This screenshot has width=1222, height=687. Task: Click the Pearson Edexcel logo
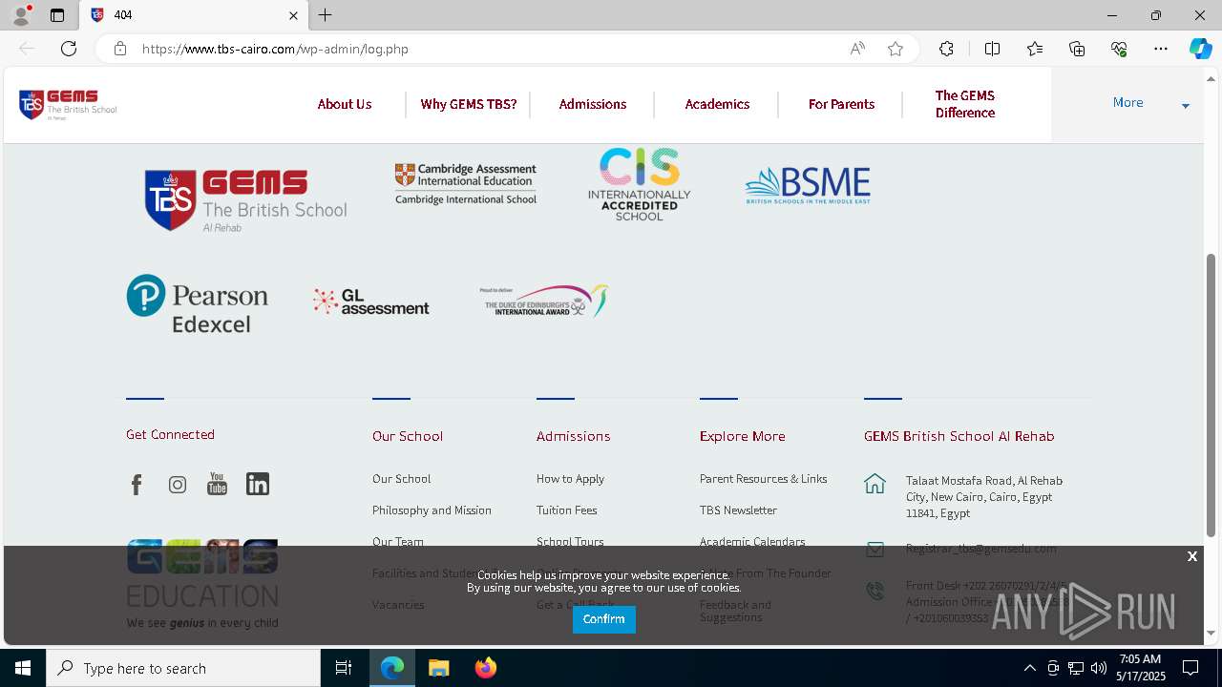[198, 303]
